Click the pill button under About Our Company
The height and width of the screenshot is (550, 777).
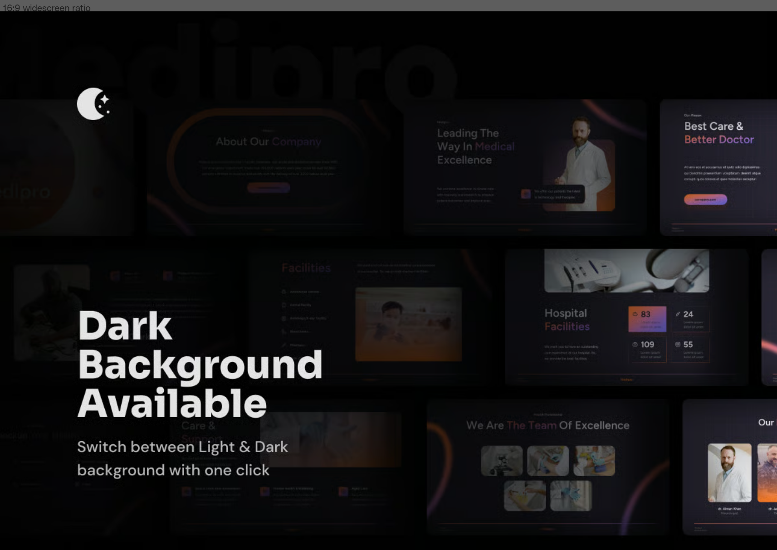[x=269, y=188]
